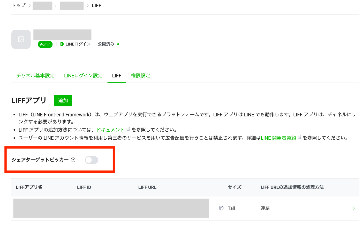Open the LINE 開発者契約 link

[x=278, y=138]
